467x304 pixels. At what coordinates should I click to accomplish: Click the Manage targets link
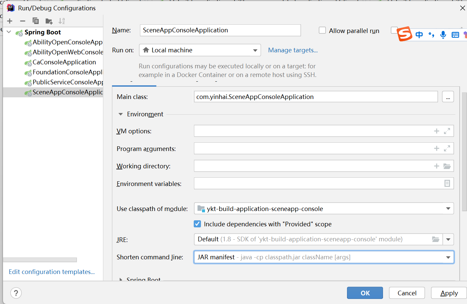point(293,50)
